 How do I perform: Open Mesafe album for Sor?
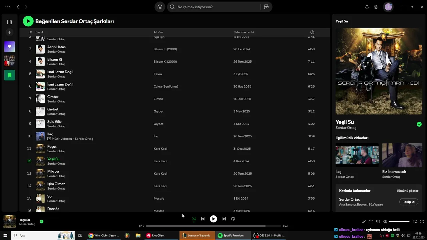[x=159, y=198]
